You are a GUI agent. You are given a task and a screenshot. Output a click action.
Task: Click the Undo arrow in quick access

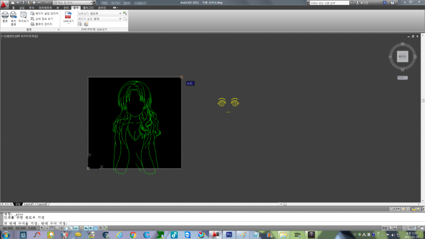(x=39, y=2)
